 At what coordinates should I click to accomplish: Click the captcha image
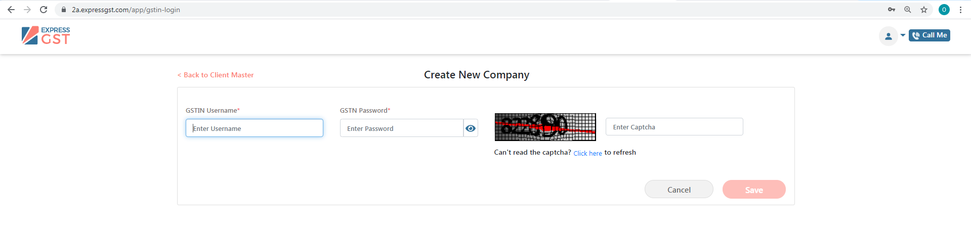(545, 127)
